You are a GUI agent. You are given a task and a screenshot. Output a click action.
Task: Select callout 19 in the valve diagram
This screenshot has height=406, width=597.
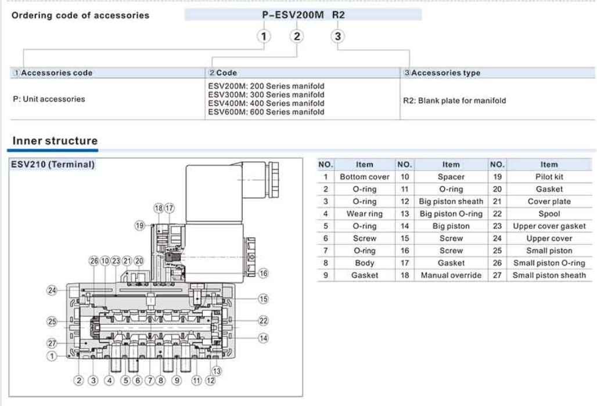tap(140, 226)
